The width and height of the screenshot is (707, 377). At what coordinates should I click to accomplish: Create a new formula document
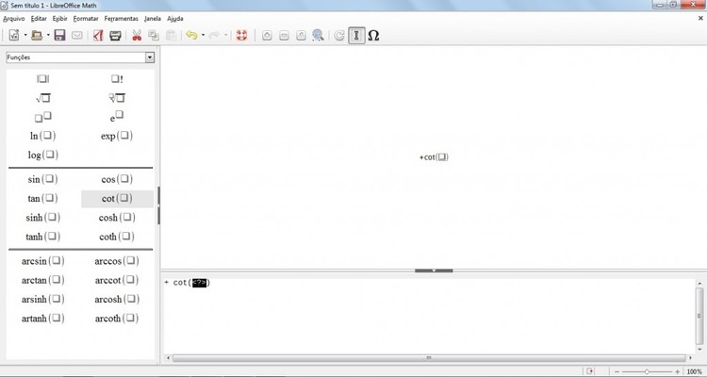(14, 35)
